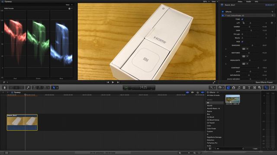Screen dimensions: 277x155
Task: Click the GAMMA slider handle
Action: point(249,27)
